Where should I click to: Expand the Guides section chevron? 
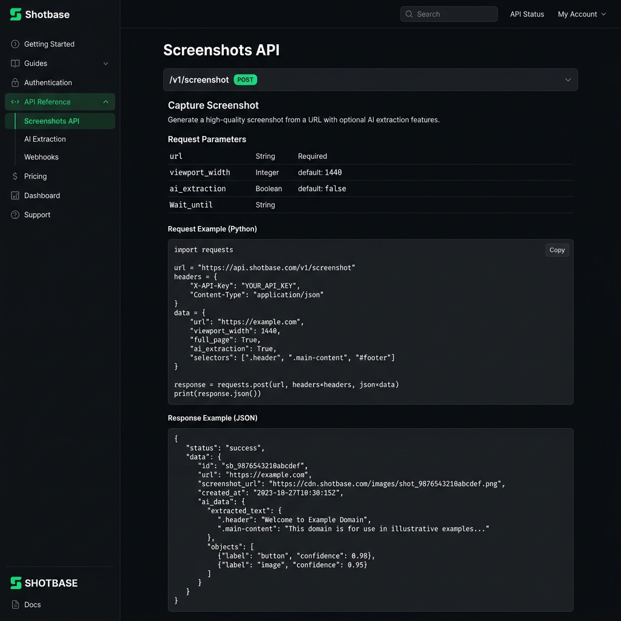[106, 63]
